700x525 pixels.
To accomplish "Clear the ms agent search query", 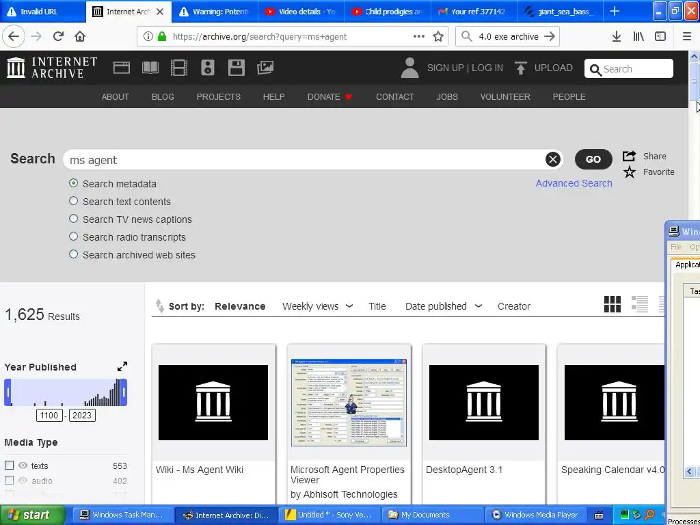I will click(552, 159).
